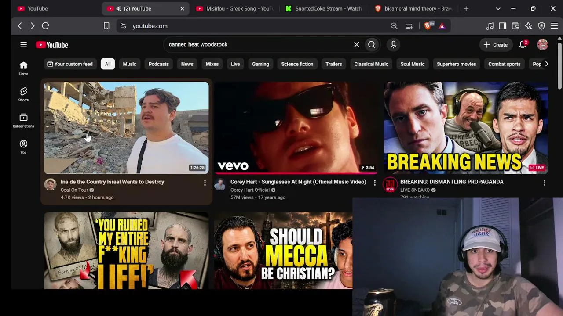Close the (2) YouTube tab

tap(182, 8)
